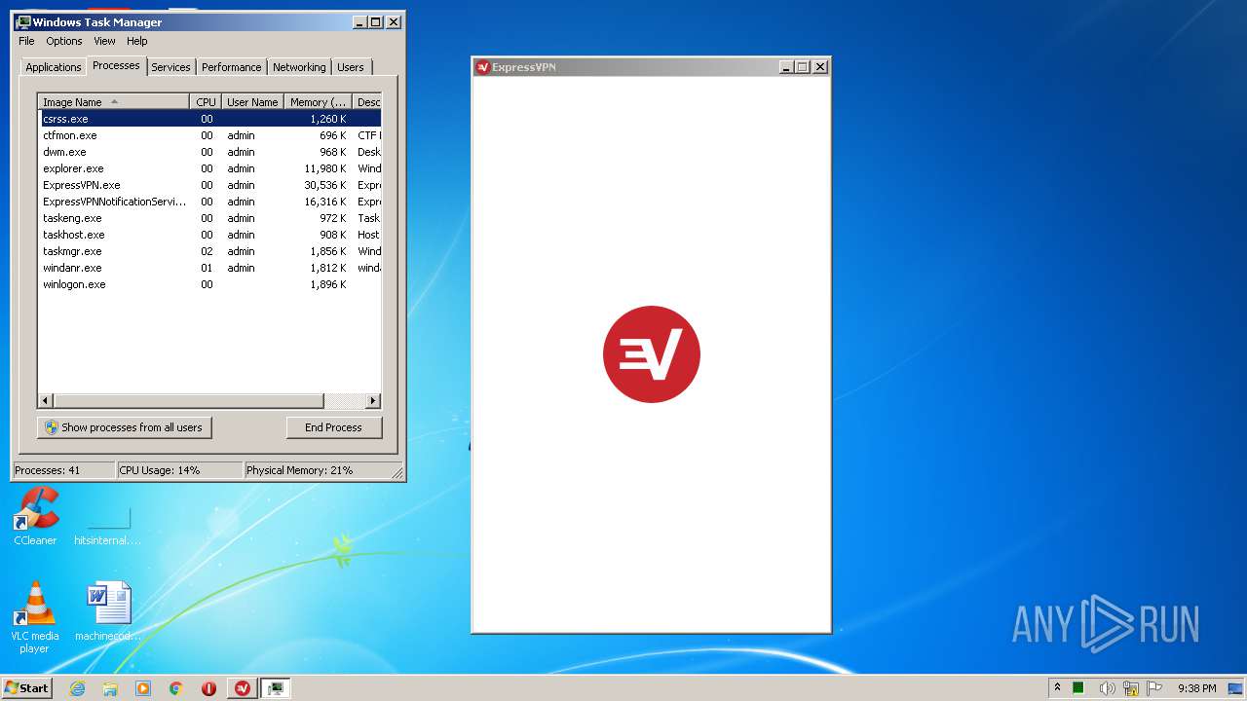The height and width of the screenshot is (701, 1247).
Task: Select the ExpressVPNNotificationServi... process
Action: click(x=209, y=202)
